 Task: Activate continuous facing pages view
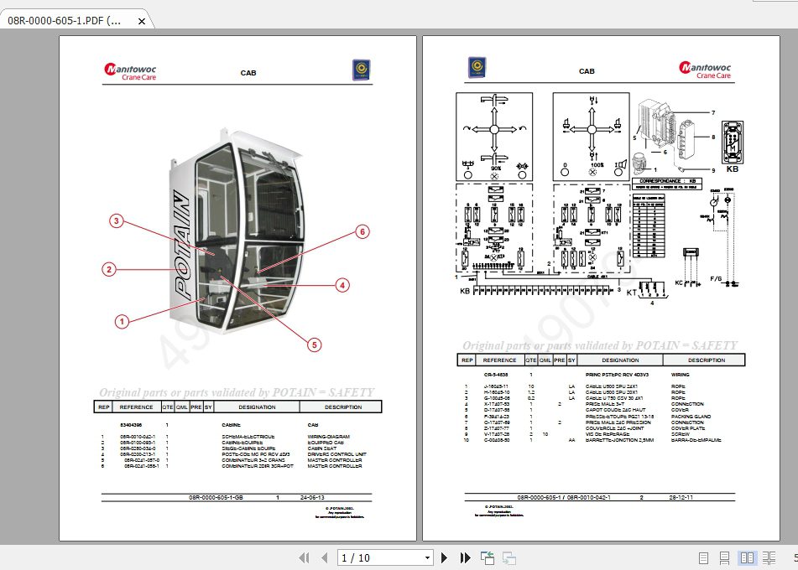pos(769,557)
